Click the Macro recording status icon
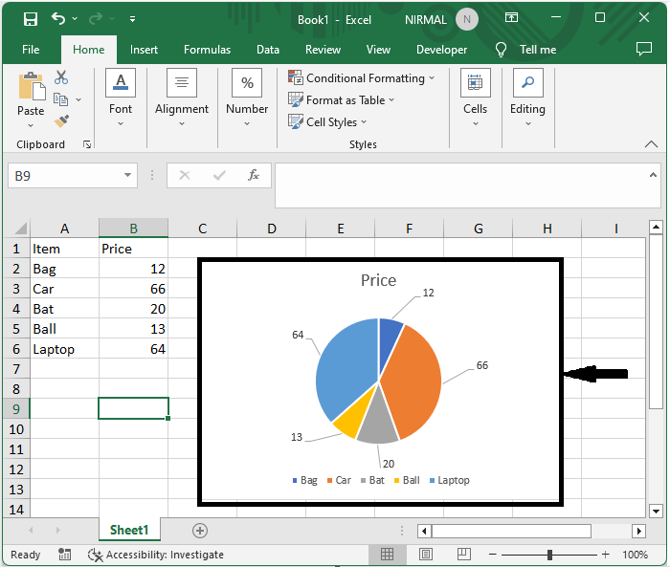This screenshot has height=567, width=670. coord(64,555)
